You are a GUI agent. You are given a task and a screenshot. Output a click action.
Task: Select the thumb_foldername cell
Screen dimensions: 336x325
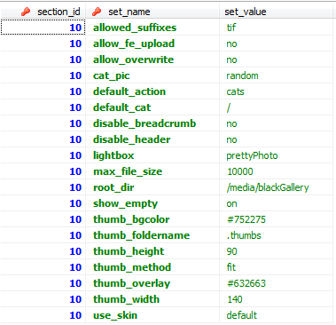coord(152,235)
